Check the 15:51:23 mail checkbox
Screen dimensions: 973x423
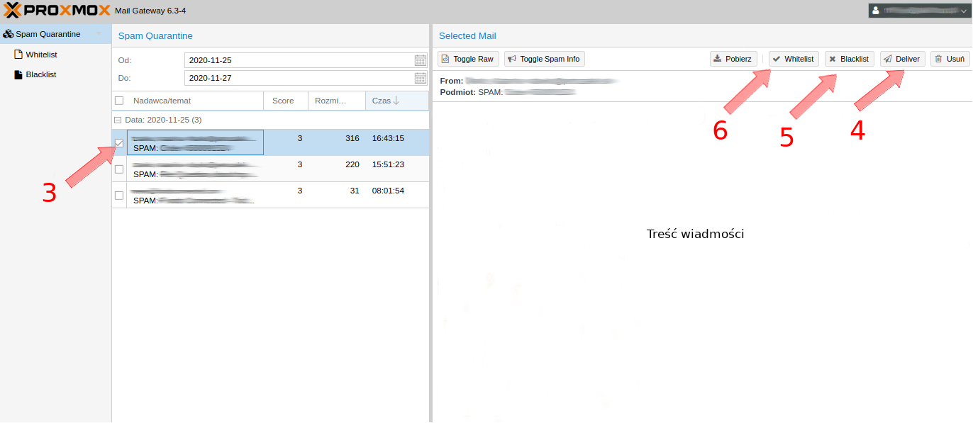pos(119,169)
